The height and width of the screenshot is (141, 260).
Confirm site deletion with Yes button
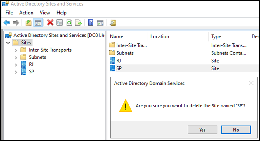202,130
